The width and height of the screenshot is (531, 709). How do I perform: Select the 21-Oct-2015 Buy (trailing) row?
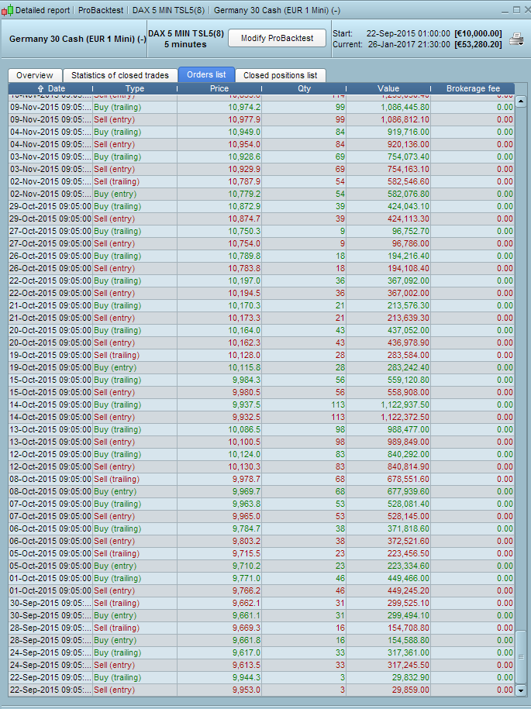(x=261, y=305)
